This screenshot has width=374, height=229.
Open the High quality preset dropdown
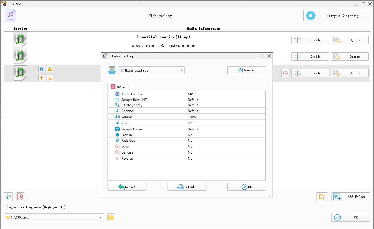[151, 70]
